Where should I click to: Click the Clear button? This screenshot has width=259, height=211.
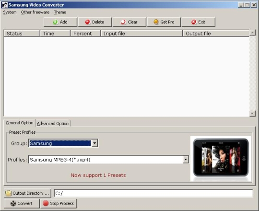129,22
